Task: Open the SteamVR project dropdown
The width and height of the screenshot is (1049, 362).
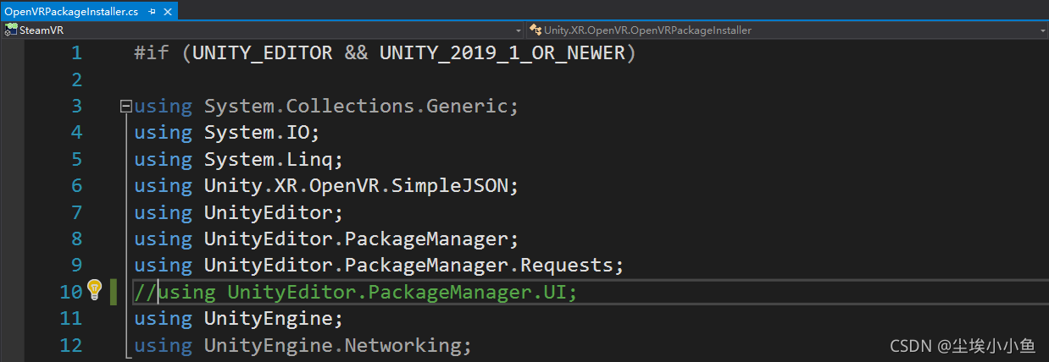Action: [262, 30]
